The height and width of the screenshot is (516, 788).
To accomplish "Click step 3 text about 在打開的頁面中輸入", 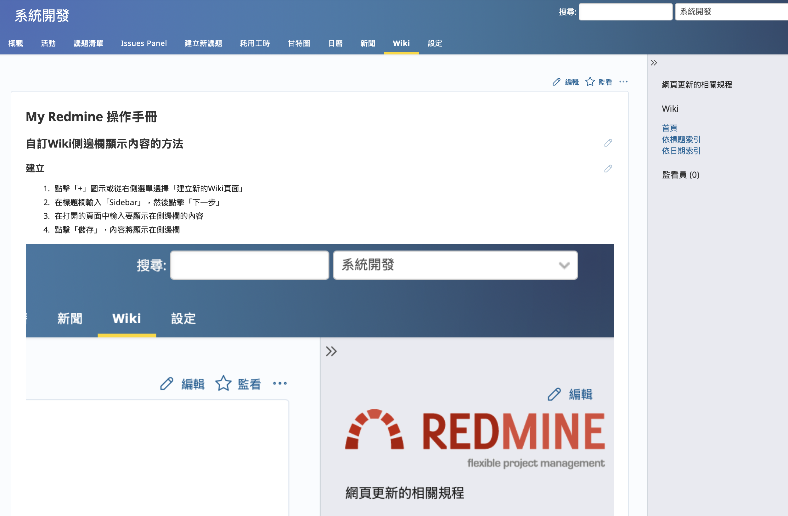I will pos(129,216).
